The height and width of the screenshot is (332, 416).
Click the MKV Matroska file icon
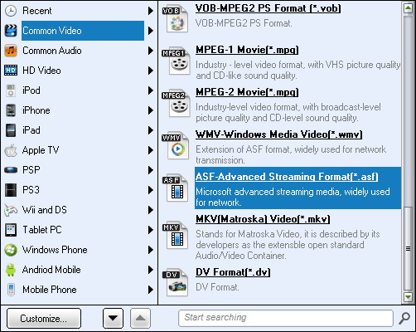tap(176, 236)
